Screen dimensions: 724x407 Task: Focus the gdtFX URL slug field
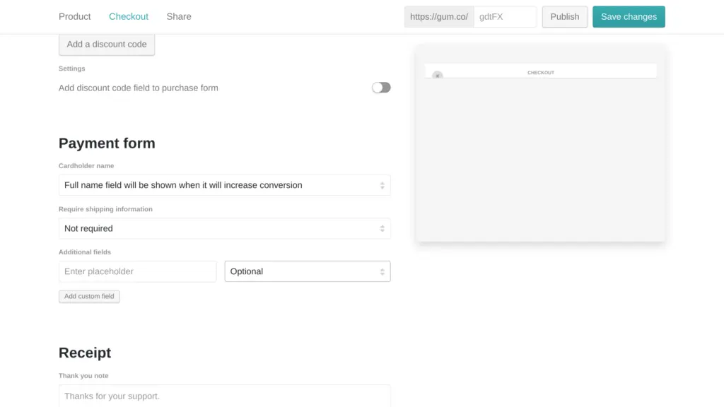tap(505, 17)
